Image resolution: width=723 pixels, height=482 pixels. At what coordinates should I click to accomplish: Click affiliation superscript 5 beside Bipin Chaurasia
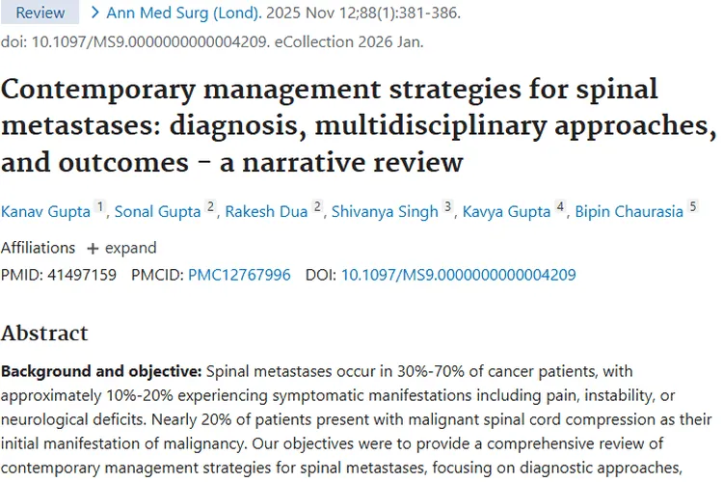click(x=691, y=208)
